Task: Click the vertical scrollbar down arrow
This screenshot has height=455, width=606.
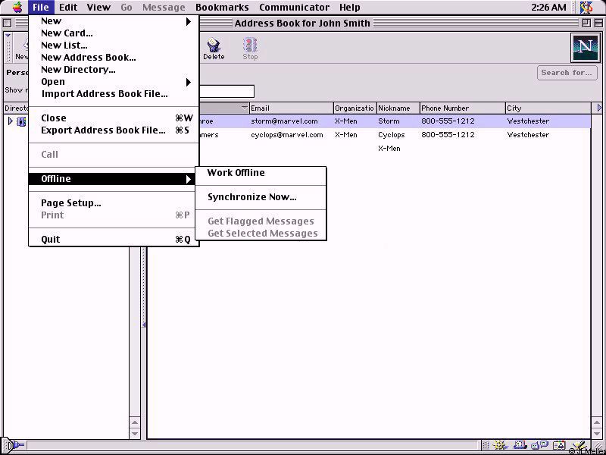Action: 135,434
